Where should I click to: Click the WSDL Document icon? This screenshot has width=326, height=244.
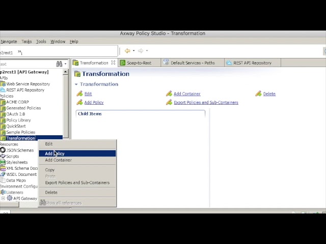[3, 174]
